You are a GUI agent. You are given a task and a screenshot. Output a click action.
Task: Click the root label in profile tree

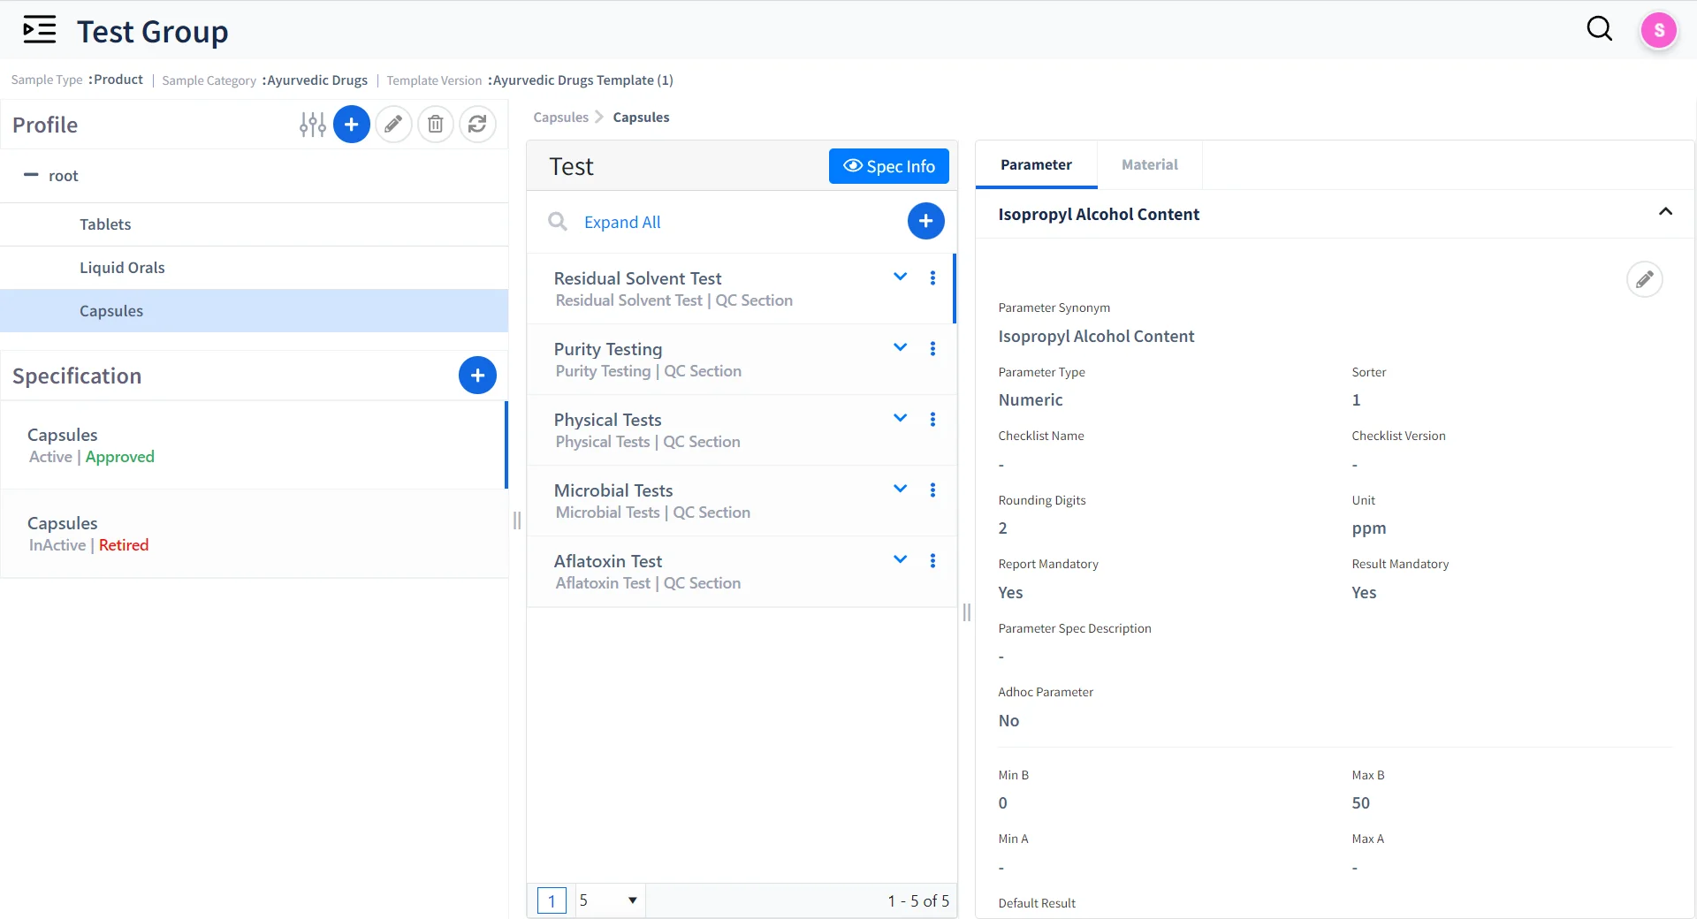(x=64, y=176)
